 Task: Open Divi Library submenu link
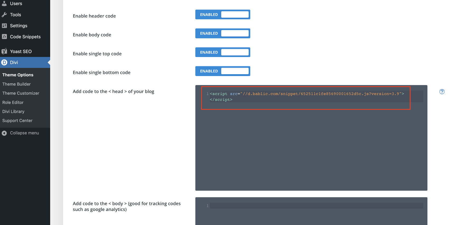pos(13,111)
